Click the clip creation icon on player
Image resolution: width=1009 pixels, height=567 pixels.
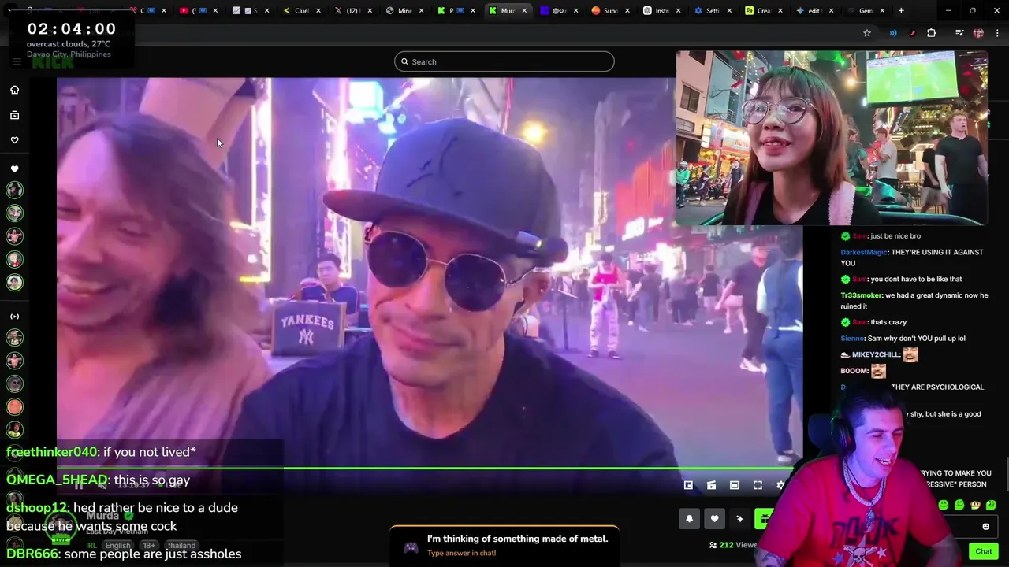click(x=711, y=485)
